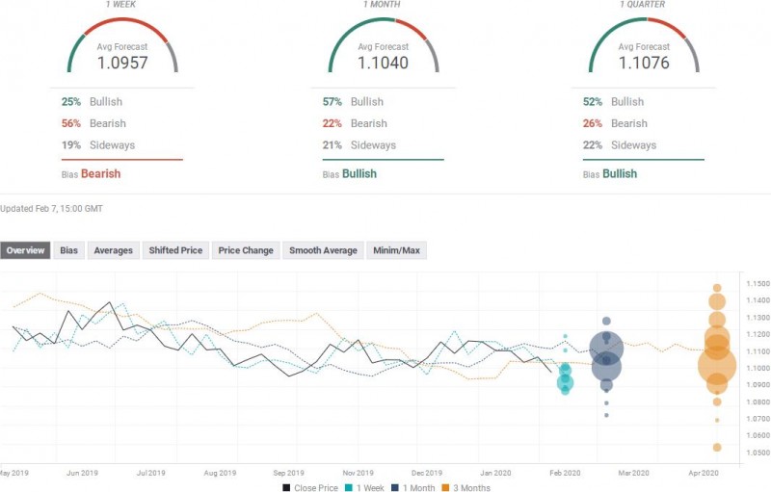Click Bias Bullish under 1 Quarter
This screenshot has width=771, height=492.
point(610,174)
